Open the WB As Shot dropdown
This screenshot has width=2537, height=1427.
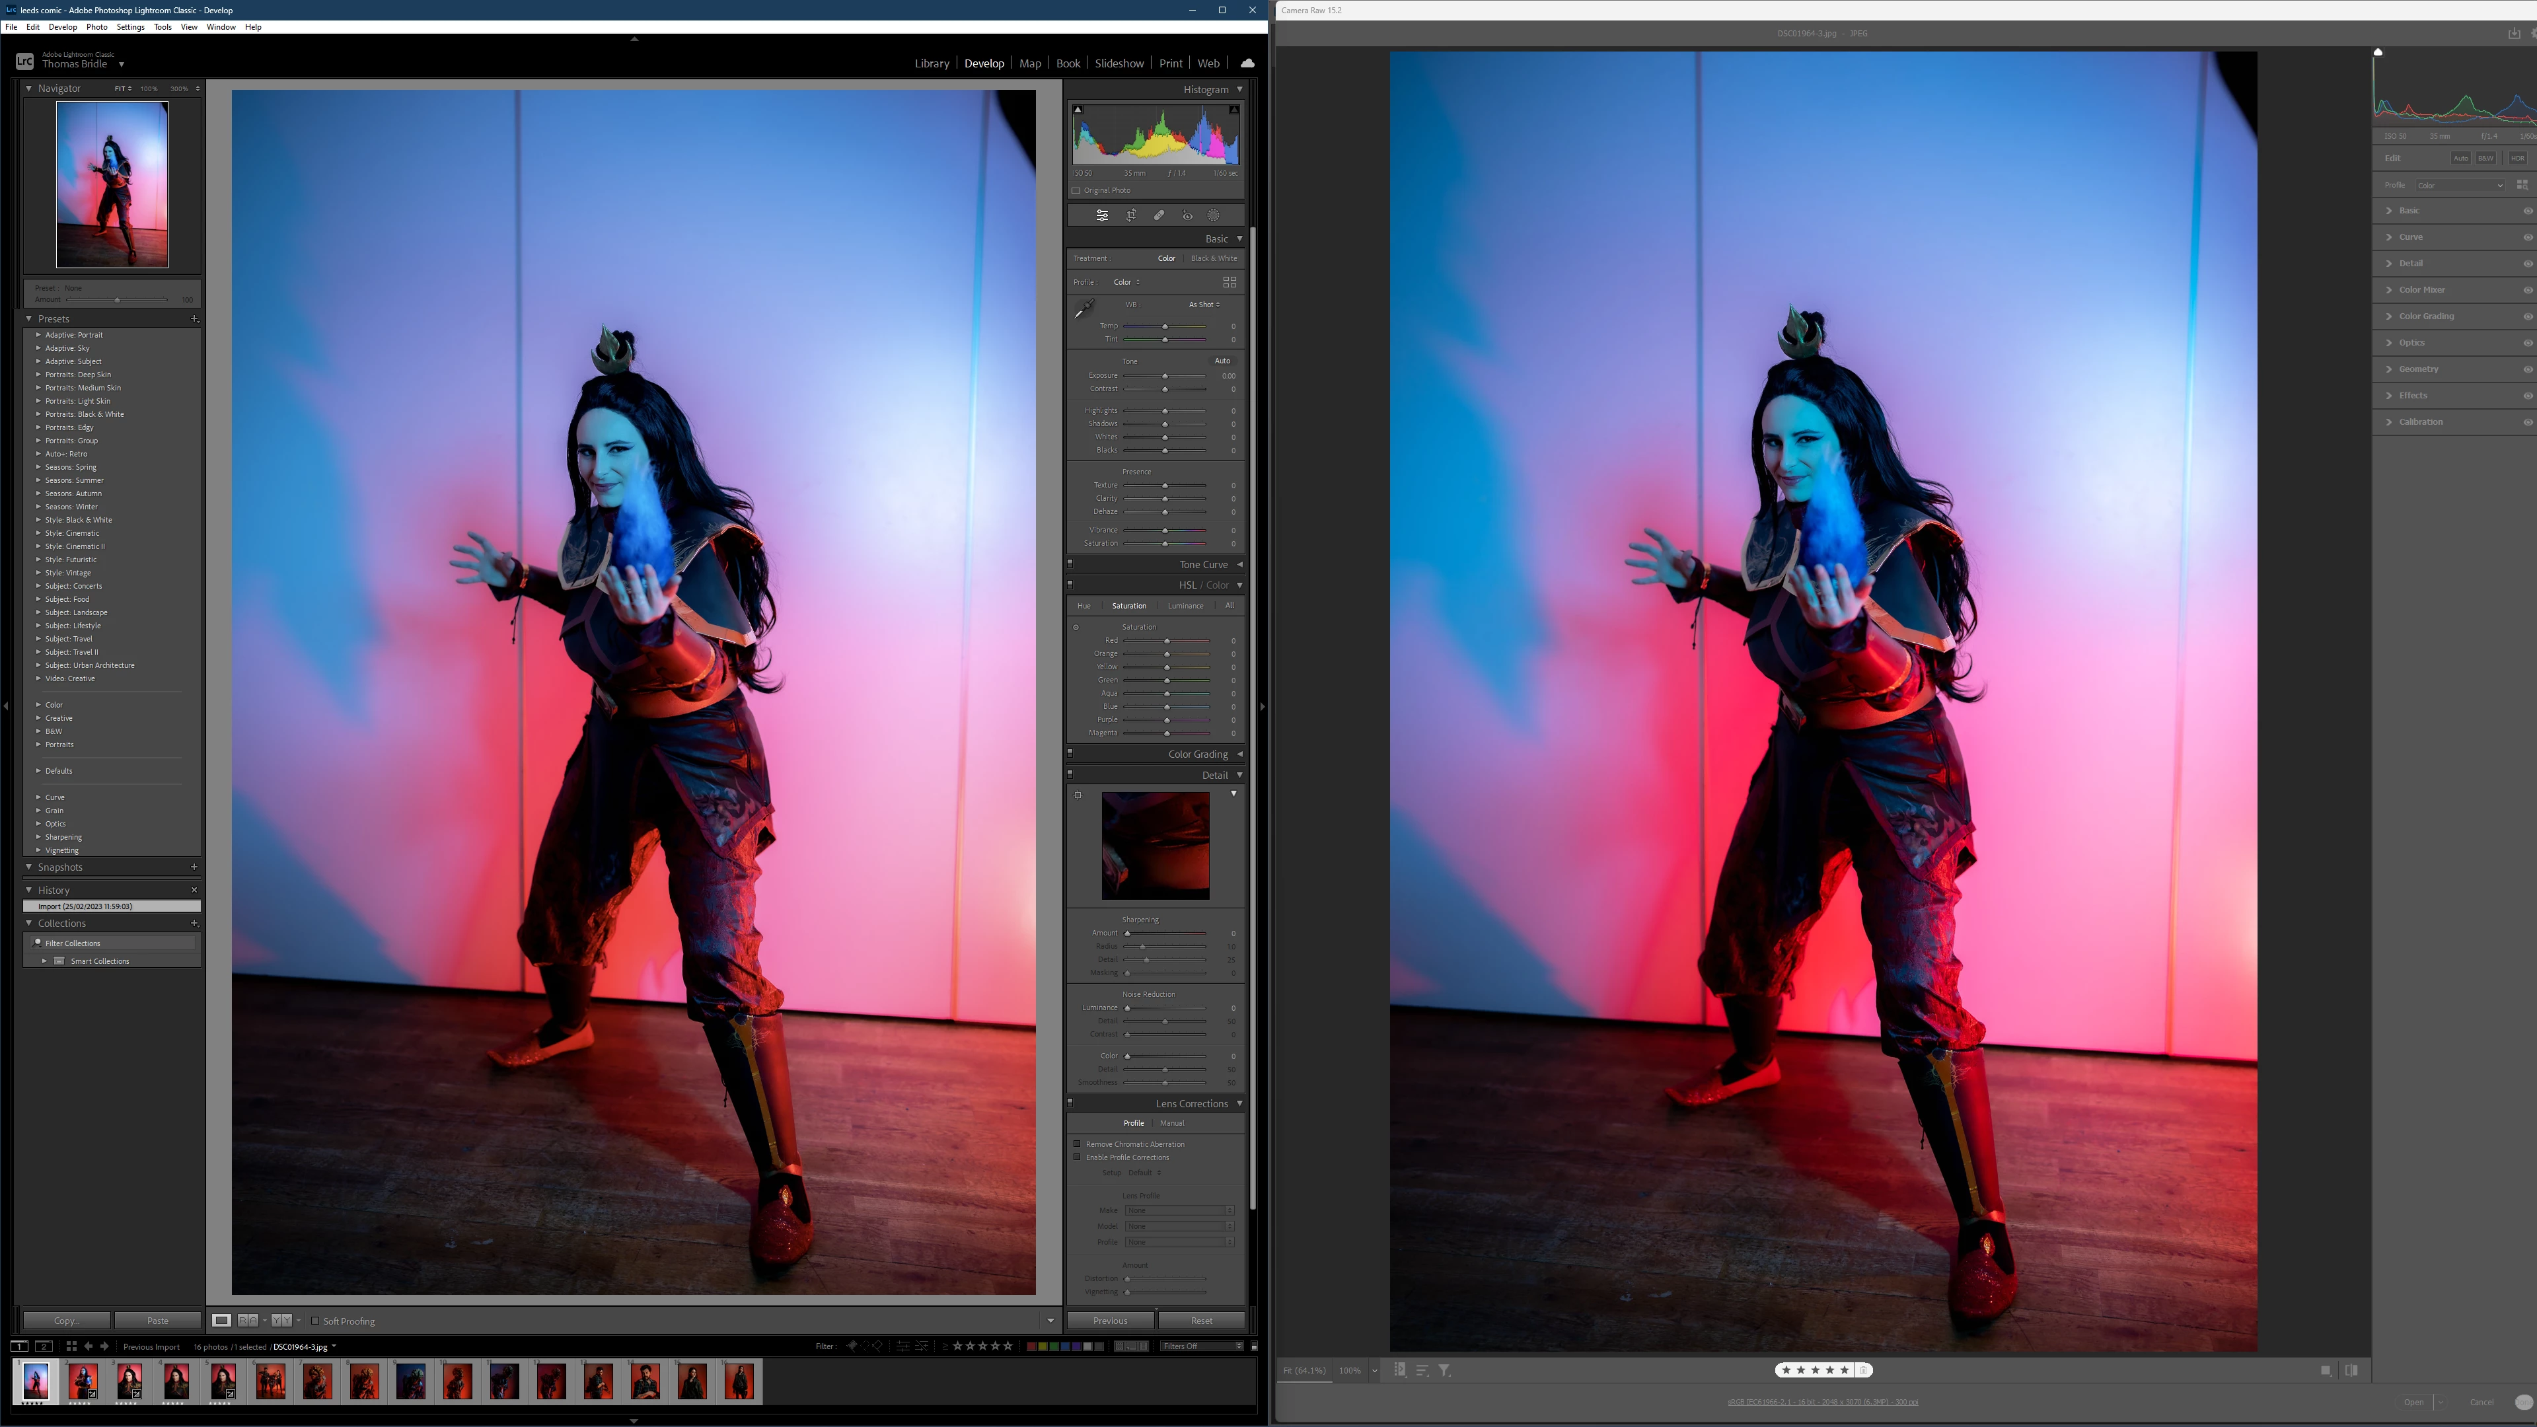tap(1204, 305)
